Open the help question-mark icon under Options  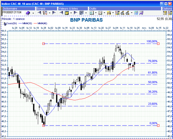[165, 13]
